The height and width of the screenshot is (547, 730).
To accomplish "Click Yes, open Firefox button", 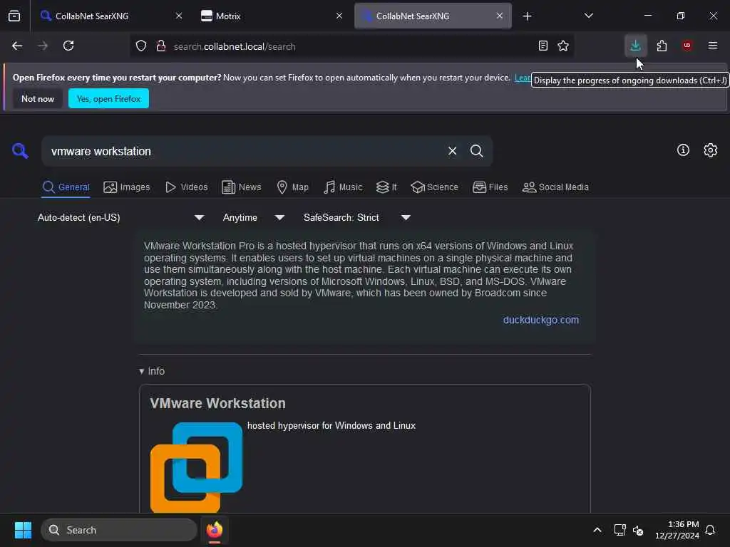I will (x=108, y=98).
